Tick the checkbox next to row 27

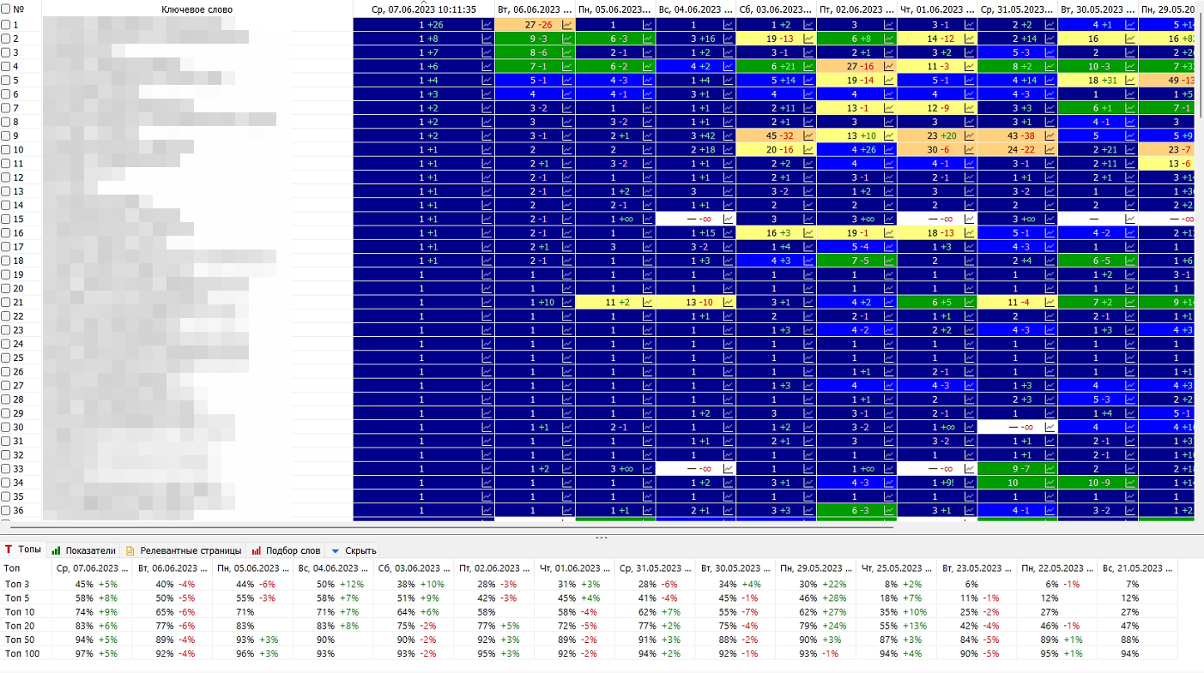5,385
